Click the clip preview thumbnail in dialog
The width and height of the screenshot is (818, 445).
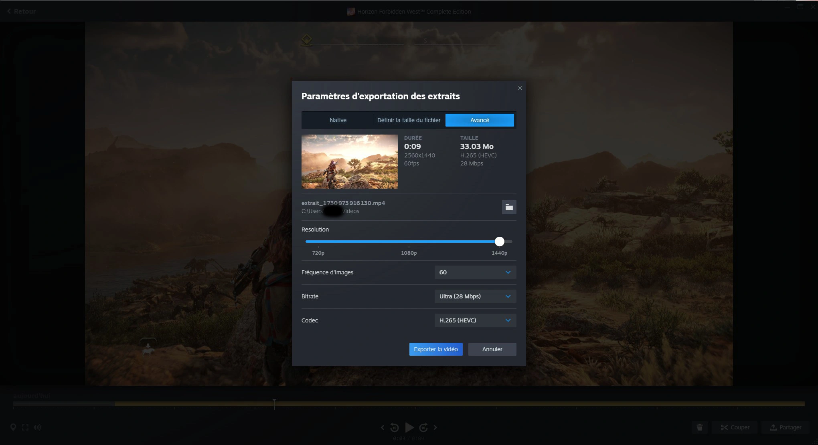350,161
